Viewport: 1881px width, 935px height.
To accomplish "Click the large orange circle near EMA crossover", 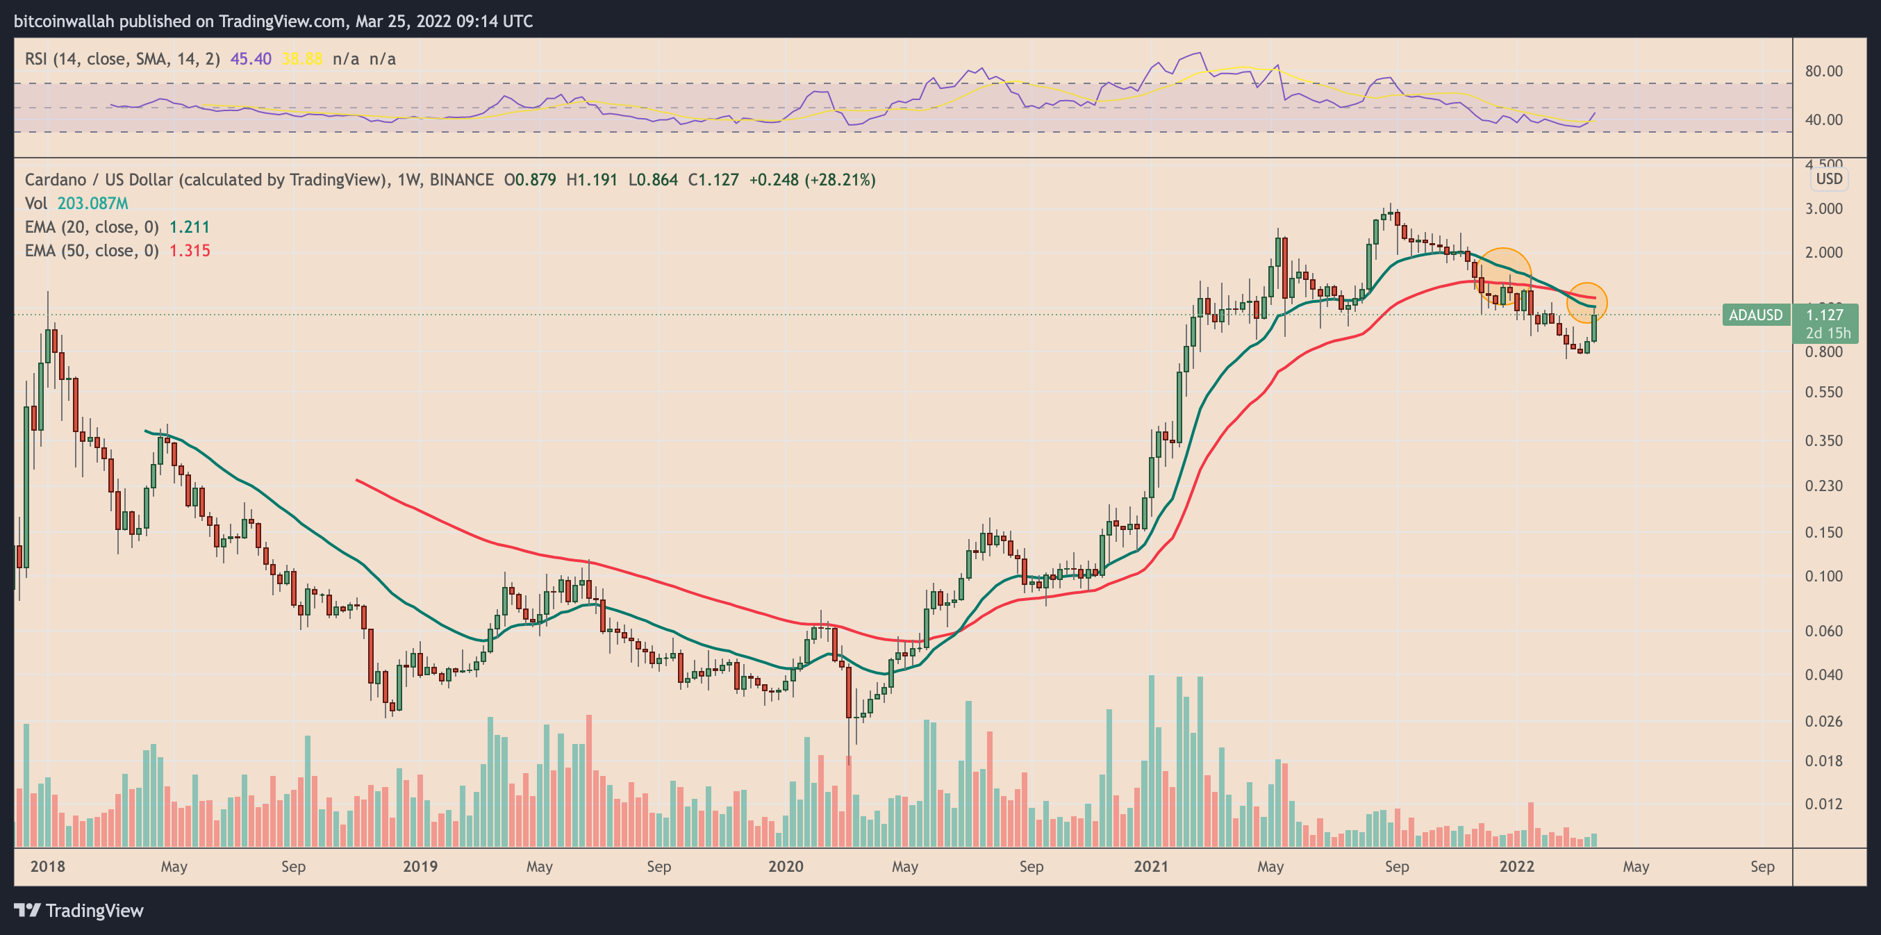I will point(1504,276).
